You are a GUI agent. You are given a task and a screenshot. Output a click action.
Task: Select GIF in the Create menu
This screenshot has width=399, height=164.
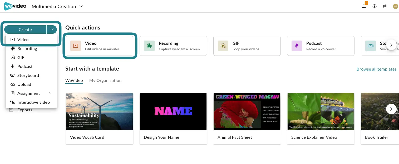[x=31, y=57]
